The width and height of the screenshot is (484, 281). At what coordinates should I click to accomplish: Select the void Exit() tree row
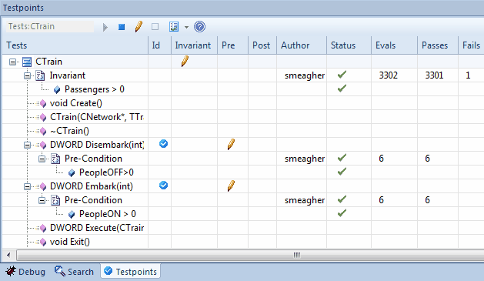(70, 242)
